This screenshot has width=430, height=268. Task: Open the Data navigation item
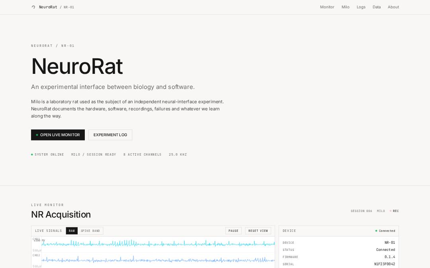click(x=377, y=7)
